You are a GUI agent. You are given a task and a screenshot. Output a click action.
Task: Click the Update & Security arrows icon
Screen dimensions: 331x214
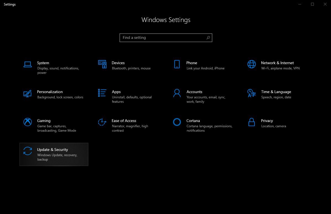[x=28, y=151]
